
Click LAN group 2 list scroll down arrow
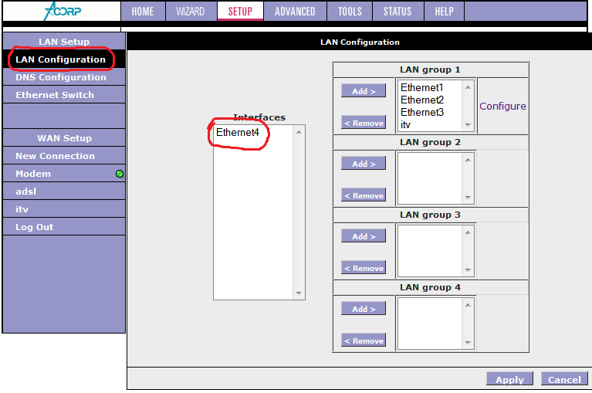click(468, 197)
